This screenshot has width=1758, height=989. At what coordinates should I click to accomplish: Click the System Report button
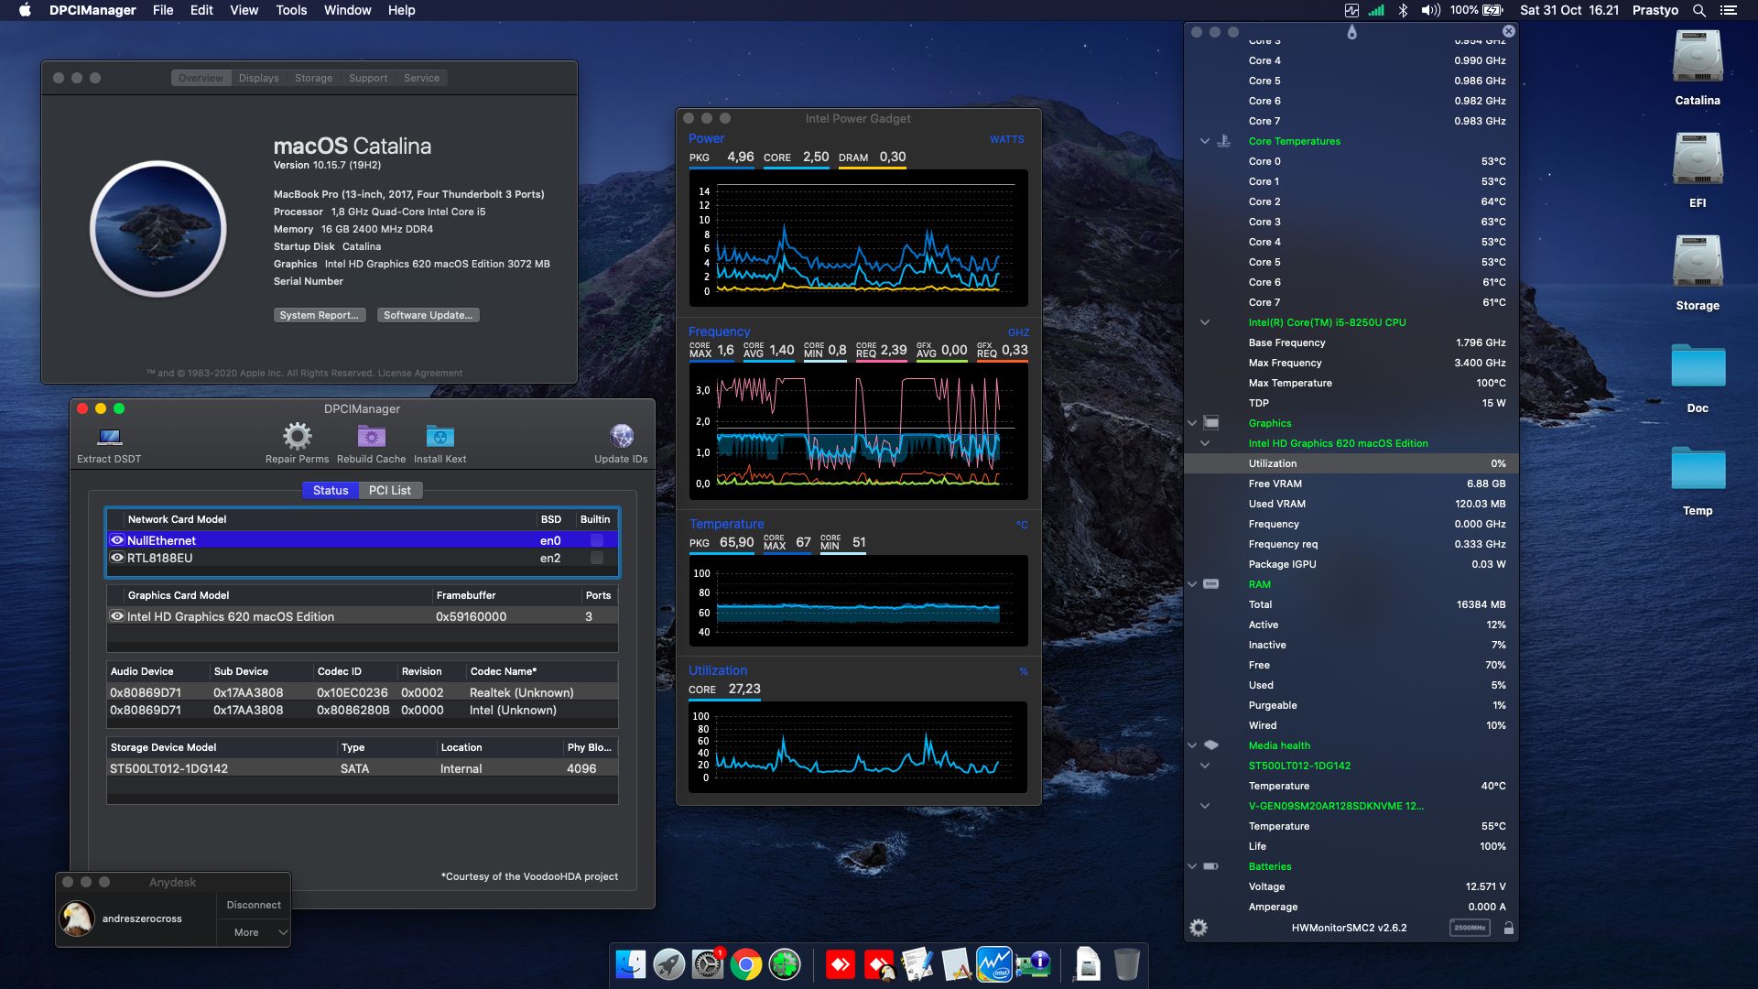pos(320,315)
